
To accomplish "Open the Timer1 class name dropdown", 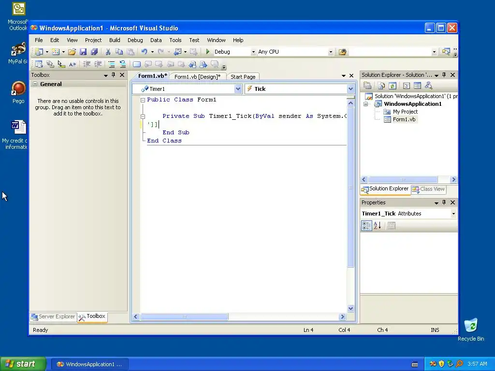I will (238, 89).
